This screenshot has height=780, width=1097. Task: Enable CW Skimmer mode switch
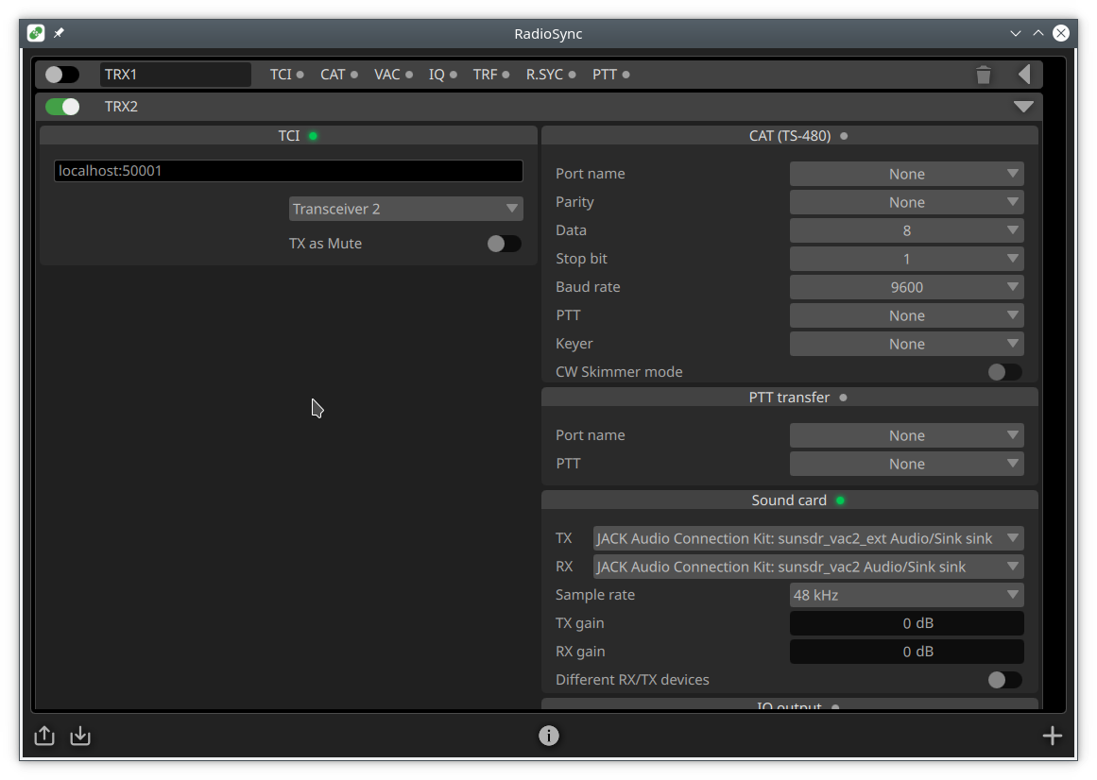[1004, 372]
